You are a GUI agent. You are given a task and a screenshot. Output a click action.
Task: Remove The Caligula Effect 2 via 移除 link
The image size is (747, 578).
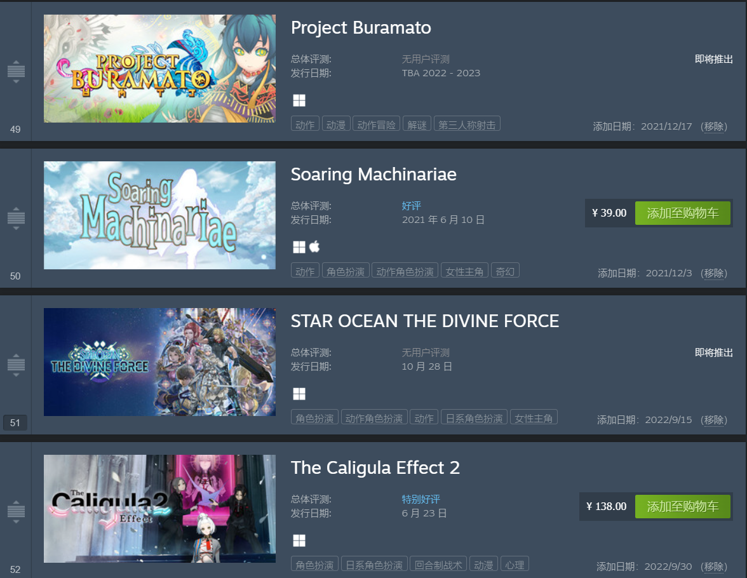pyautogui.click(x=714, y=567)
